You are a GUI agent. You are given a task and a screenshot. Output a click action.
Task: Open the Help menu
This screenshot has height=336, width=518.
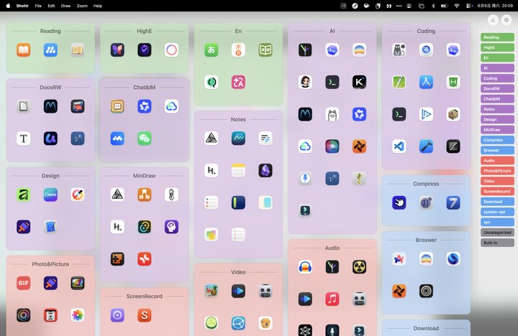click(98, 6)
